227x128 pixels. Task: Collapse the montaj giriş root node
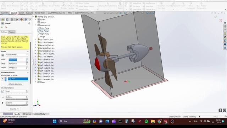tap(33, 17)
